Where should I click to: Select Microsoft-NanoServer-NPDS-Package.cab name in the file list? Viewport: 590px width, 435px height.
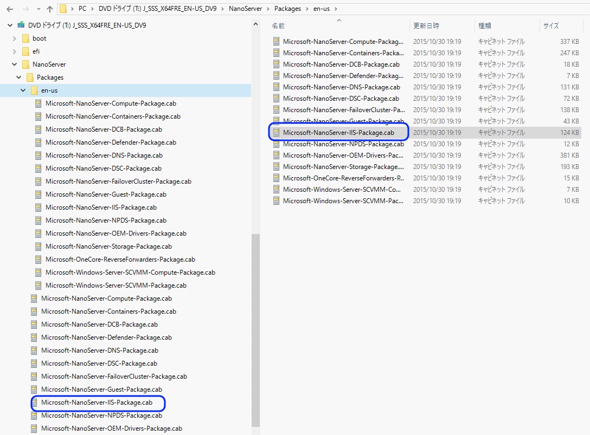tap(344, 144)
